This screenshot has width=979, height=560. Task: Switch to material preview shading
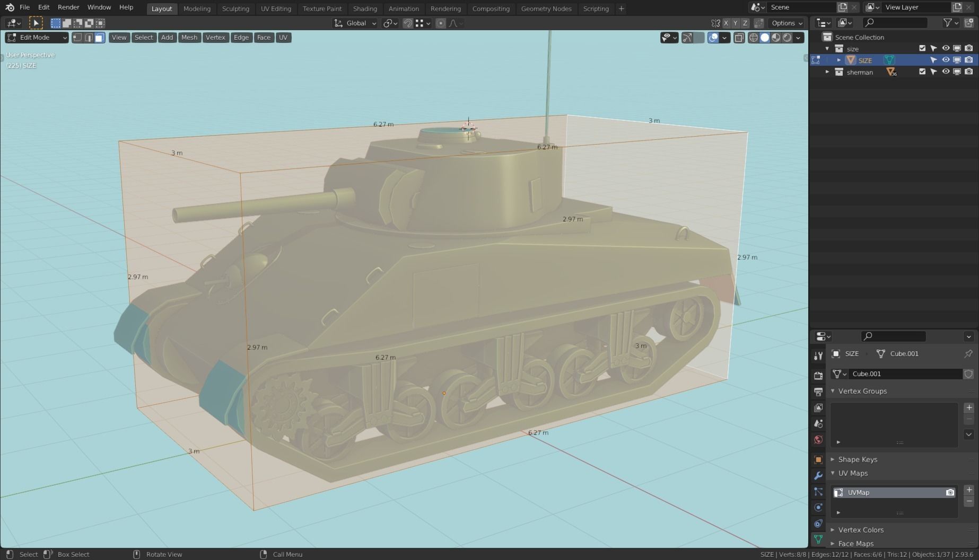point(776,38)
